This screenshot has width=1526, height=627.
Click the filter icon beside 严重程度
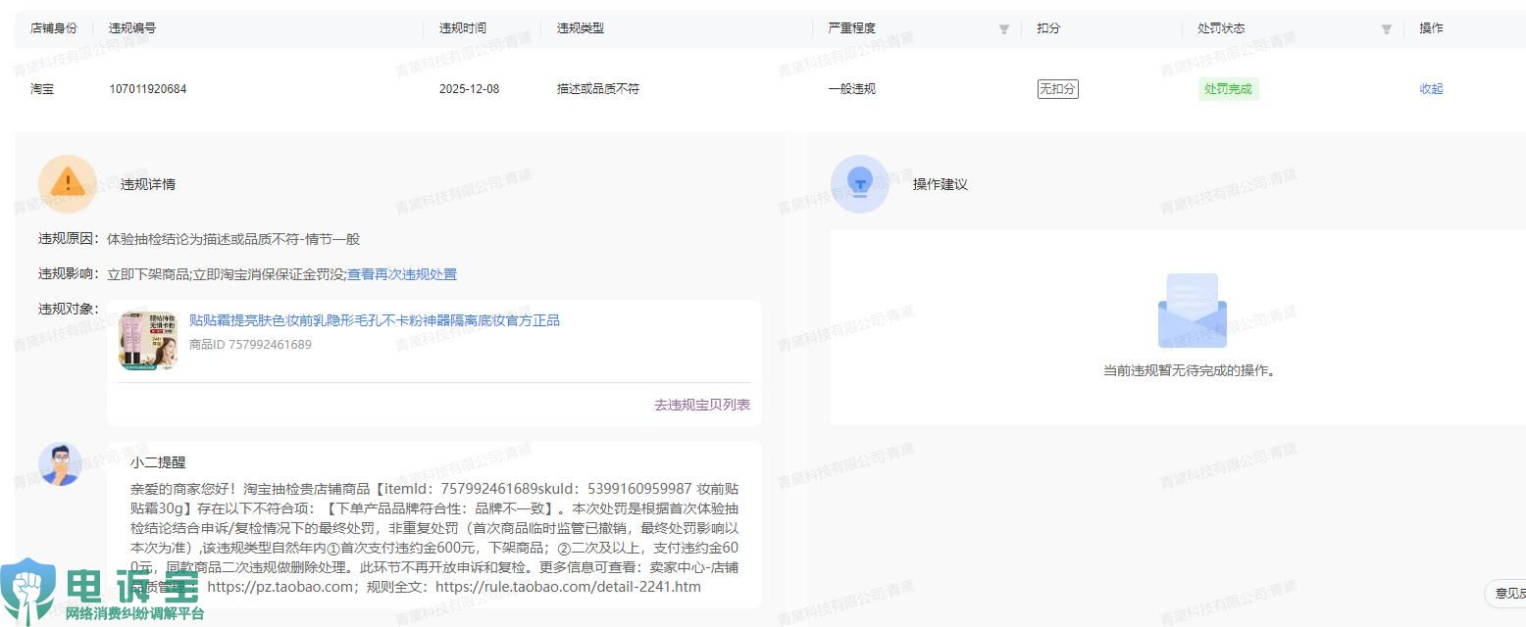(1003, 29)
